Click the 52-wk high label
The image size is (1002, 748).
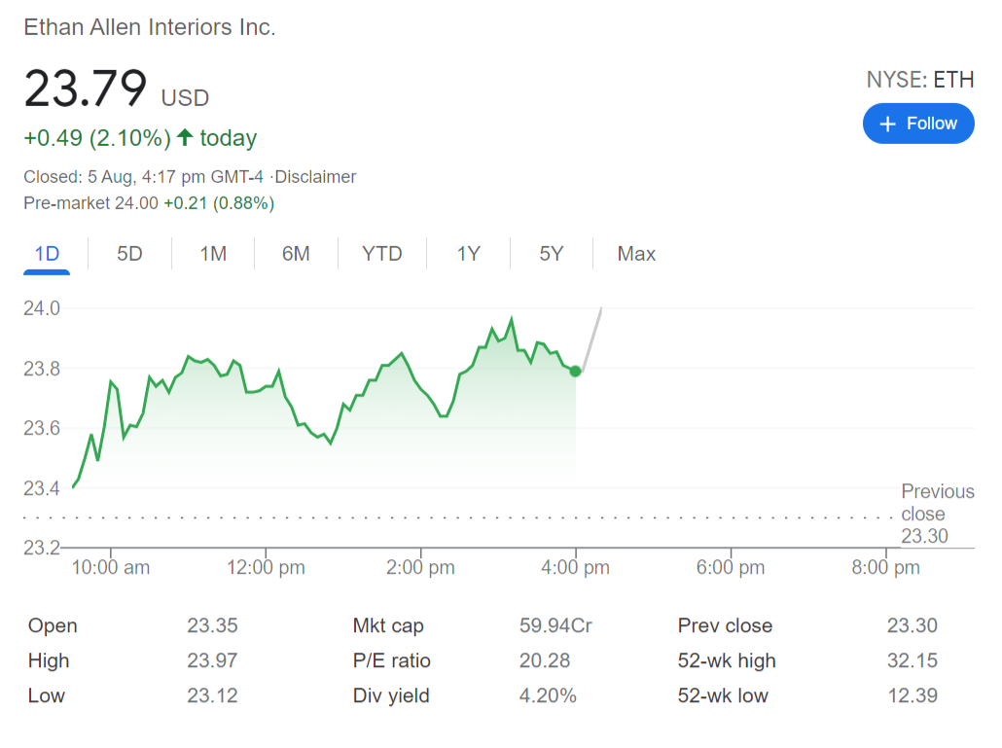coord(726,660)
